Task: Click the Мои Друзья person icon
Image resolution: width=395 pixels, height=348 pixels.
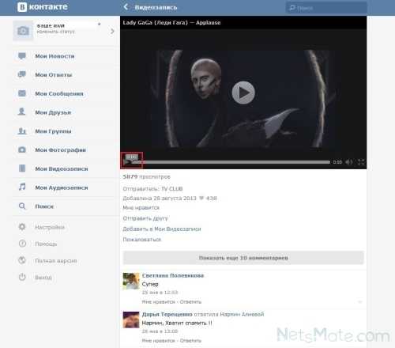Action: click(x=21, y=112)
